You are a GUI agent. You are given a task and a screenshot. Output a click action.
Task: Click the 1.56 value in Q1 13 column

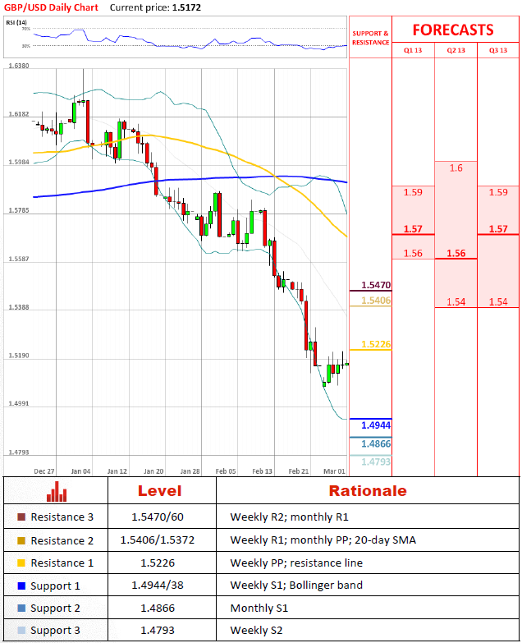tap(413, 253)
